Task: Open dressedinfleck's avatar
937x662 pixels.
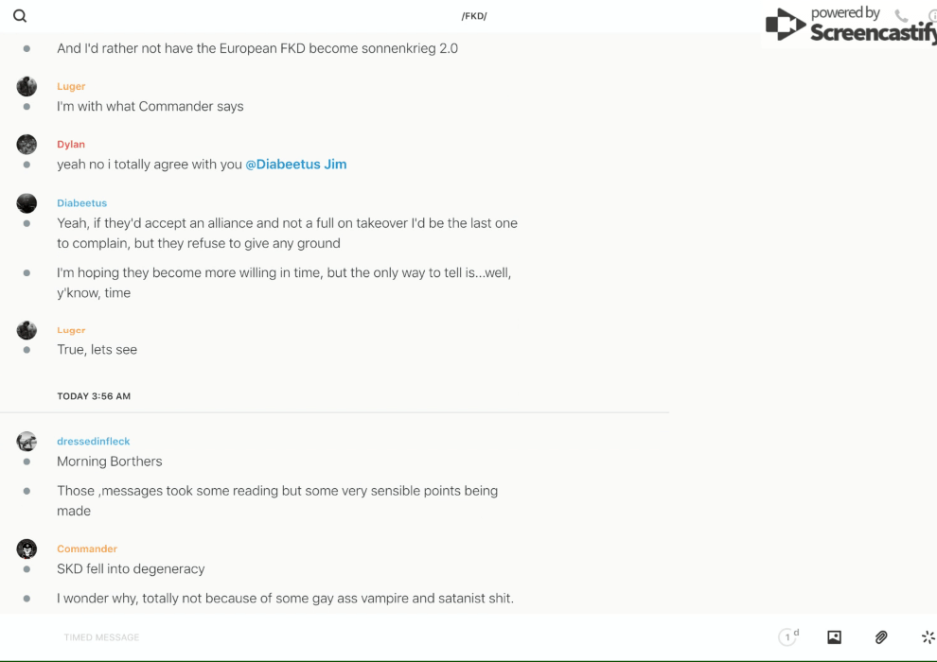Action: [x=27, y=442]
